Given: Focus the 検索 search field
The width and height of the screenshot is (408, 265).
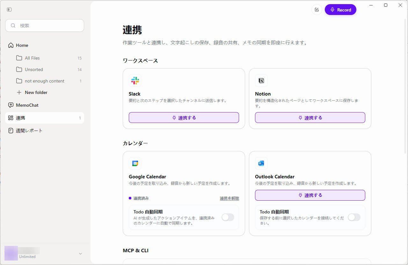Looking at the screenshot, I should coord(45,25).
